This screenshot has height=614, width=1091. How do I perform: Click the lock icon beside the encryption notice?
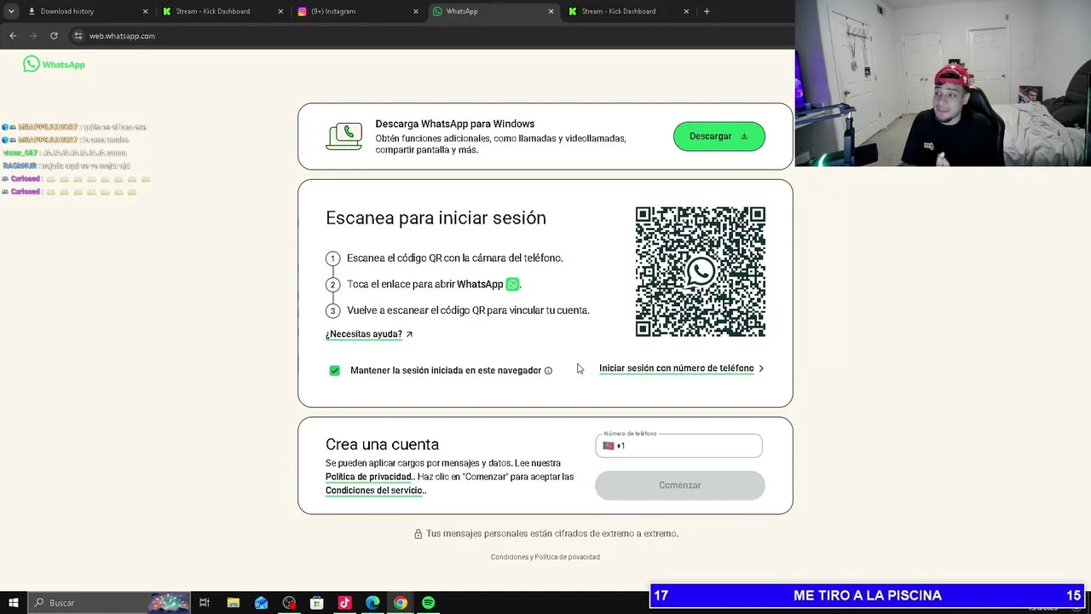click(418, 534)
